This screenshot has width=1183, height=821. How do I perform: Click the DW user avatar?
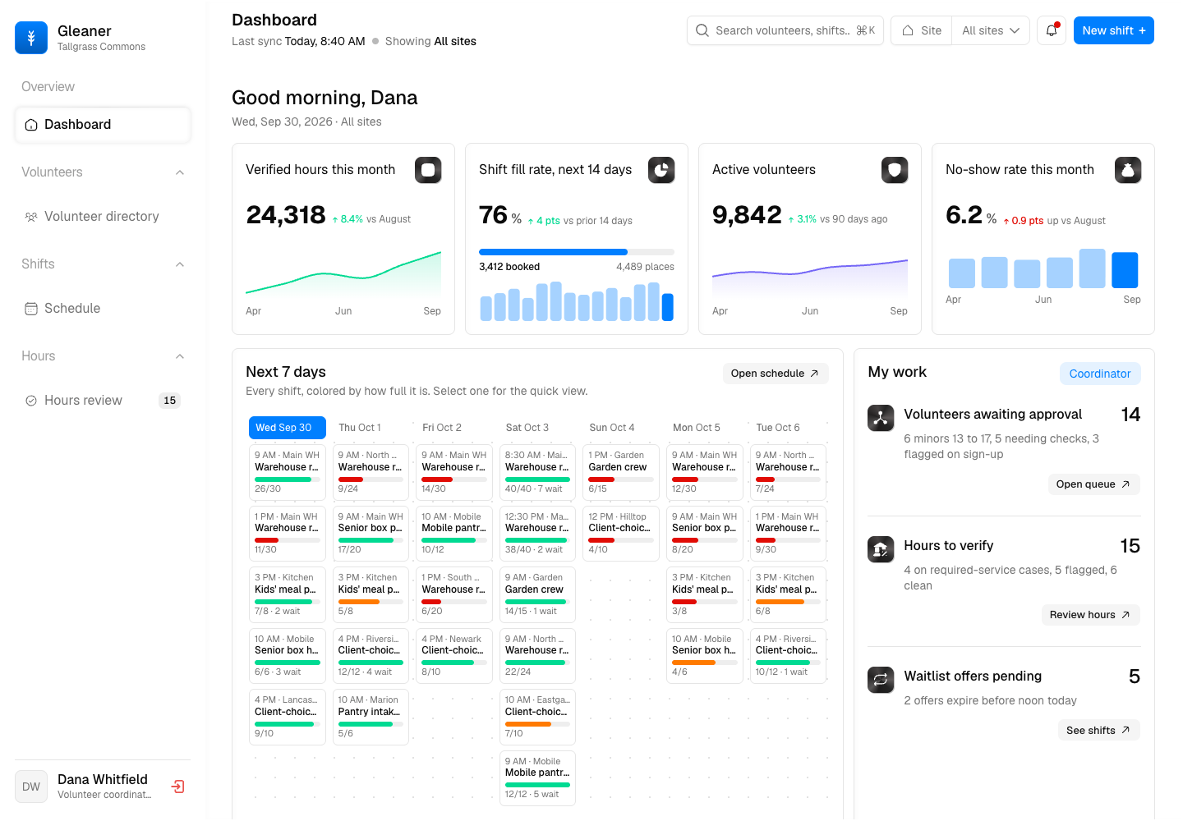pyautogui.click(x=31, y=787)
